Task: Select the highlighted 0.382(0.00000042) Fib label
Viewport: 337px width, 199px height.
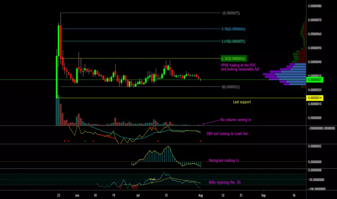Action: (234, 58)
